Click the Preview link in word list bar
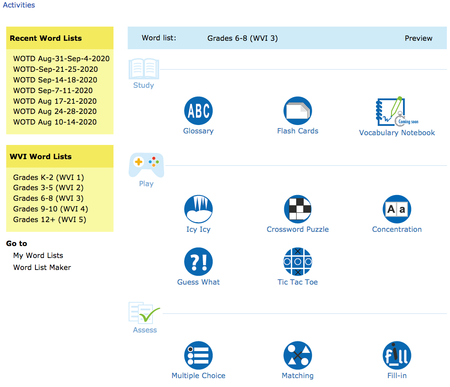The image size is (450, 387). [x=418, y=38]
